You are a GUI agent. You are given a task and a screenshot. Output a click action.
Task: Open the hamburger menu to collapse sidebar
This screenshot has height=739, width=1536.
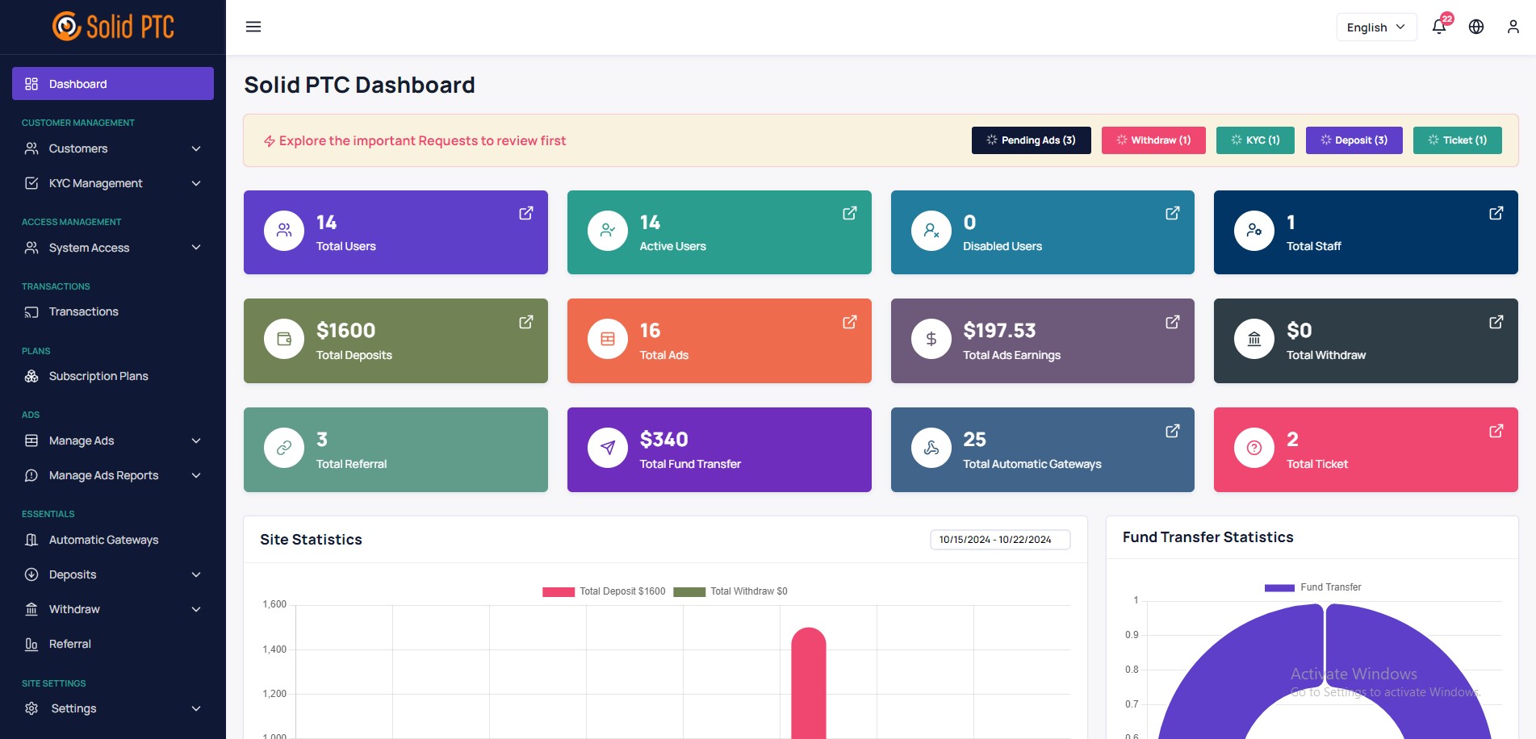click(253, 27)
